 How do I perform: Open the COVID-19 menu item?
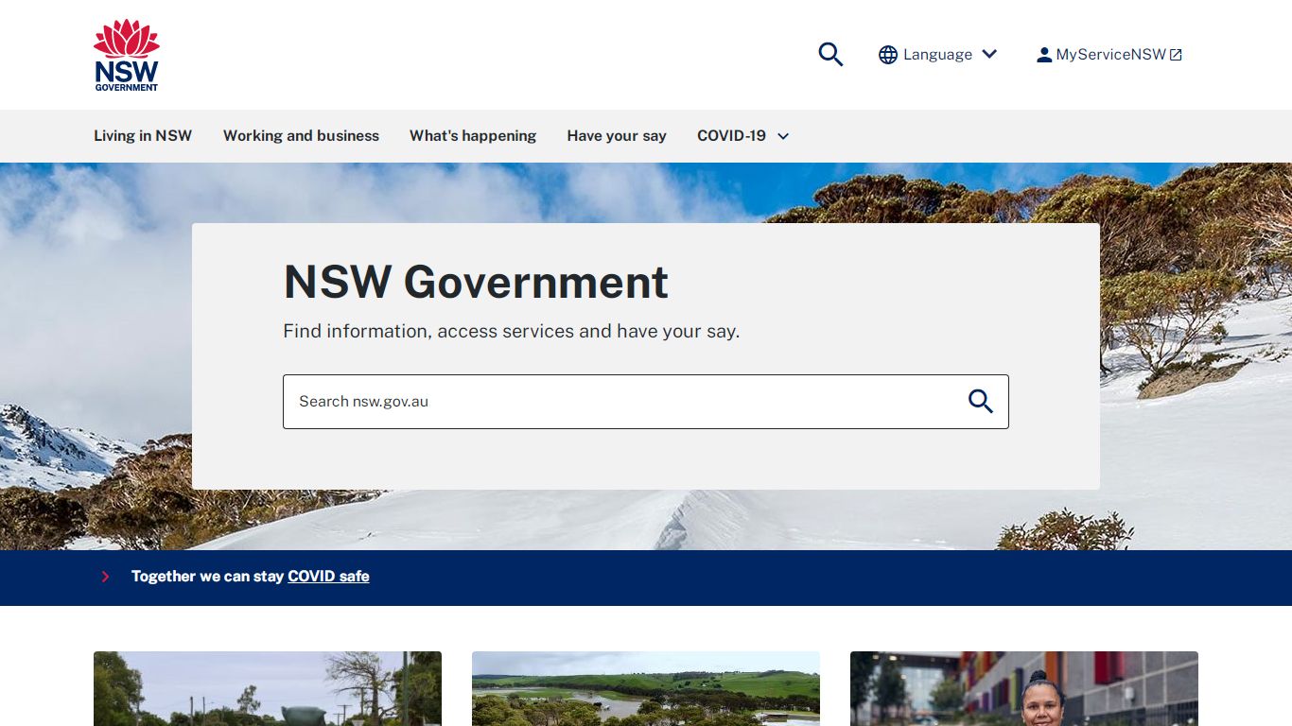(732, 135)
